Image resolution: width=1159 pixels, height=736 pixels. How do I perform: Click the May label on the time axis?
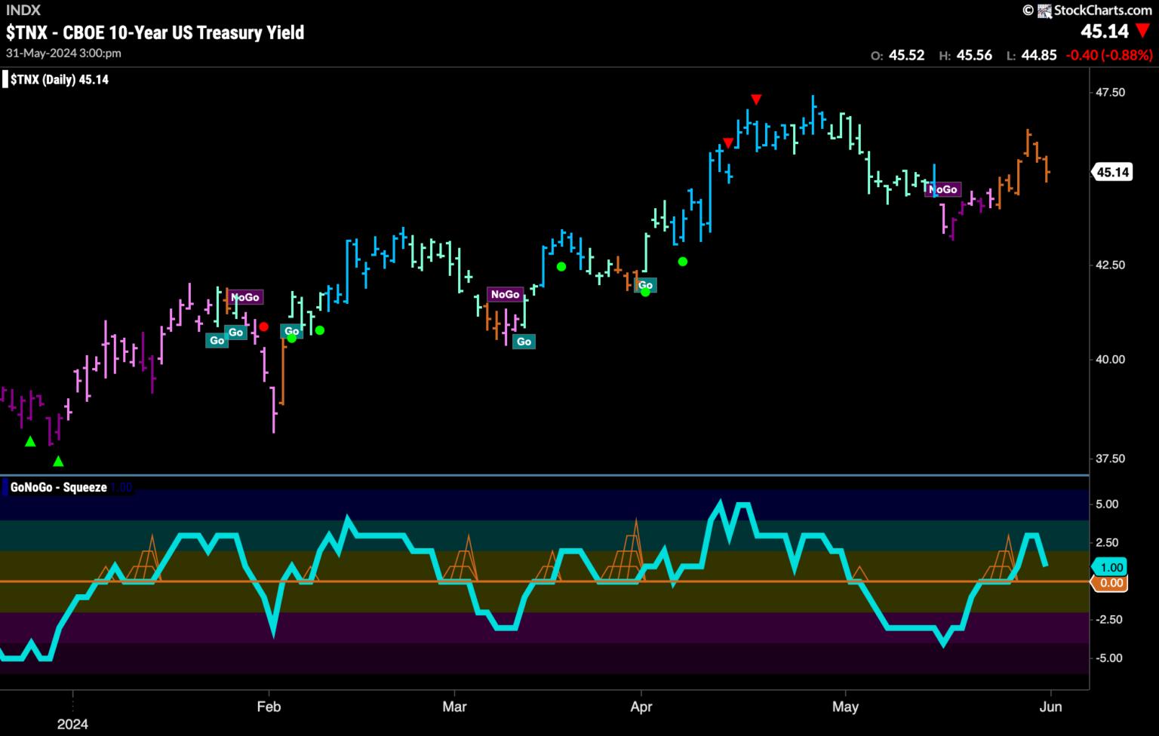pyautogui.click(x=845, y=707)
